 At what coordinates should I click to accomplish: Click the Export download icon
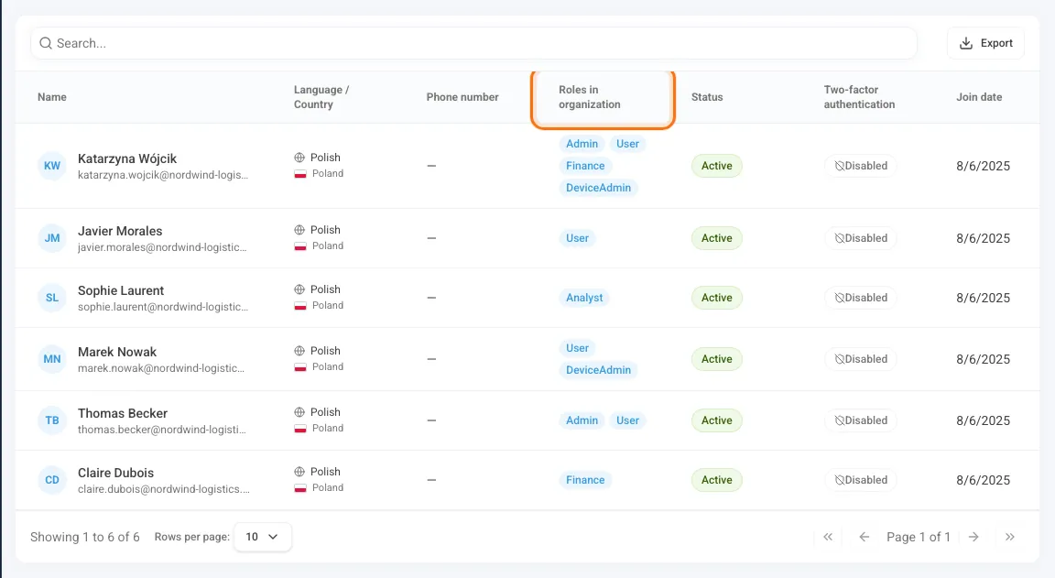(965, 43)
